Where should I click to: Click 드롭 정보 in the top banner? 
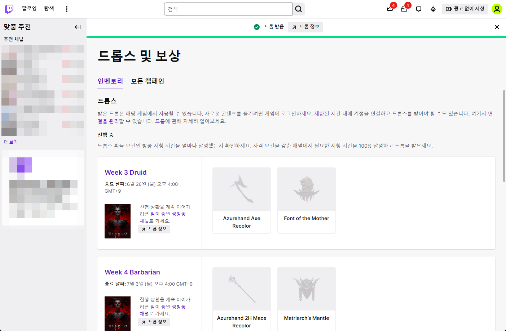305,27
